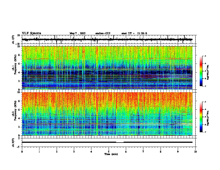This screenshot has height=170, width=220.
Task: Click the time axis tick label "2"
Action: [x=57, y=152]
